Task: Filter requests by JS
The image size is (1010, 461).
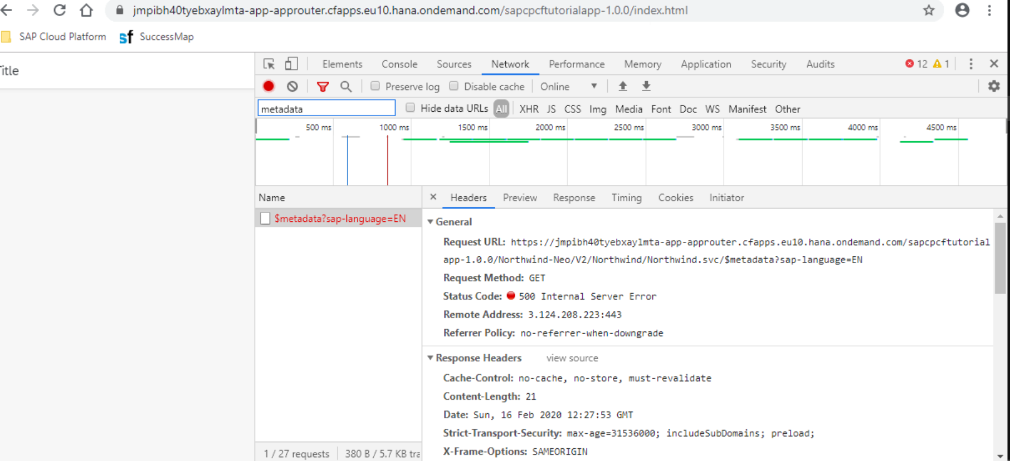Action: (551, 109)
